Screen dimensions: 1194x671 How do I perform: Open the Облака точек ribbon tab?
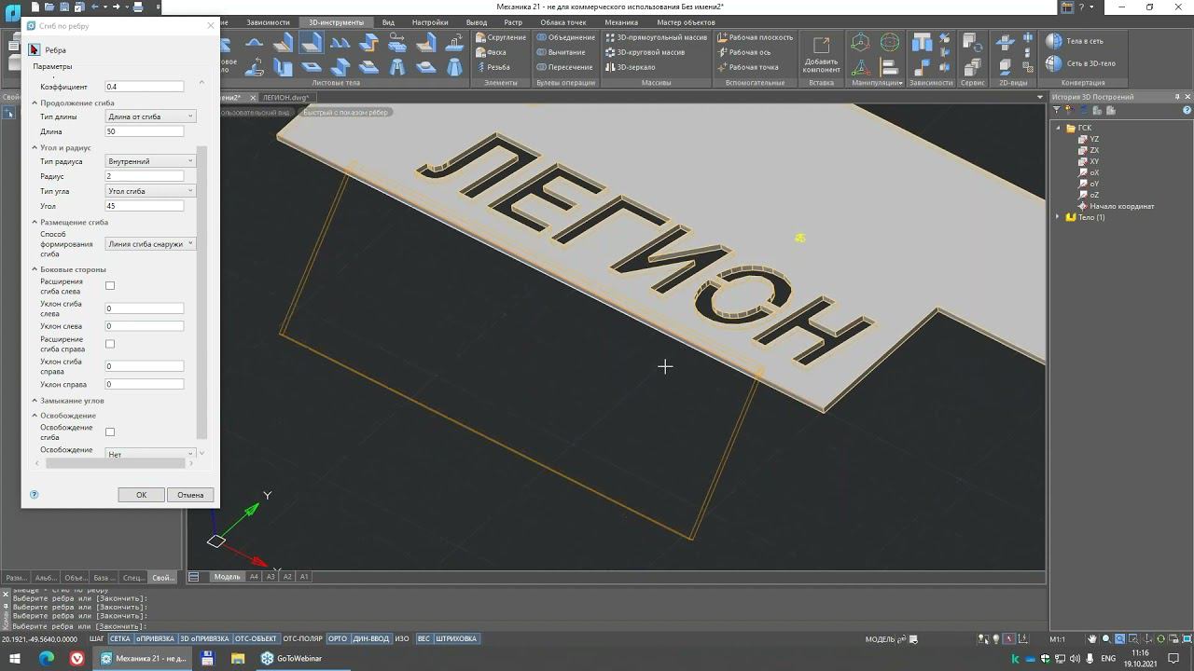563,22
